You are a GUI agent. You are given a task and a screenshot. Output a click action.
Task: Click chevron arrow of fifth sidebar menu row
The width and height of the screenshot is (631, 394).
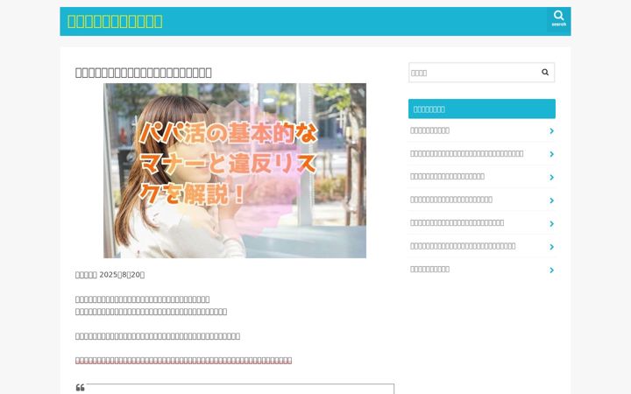552,224
